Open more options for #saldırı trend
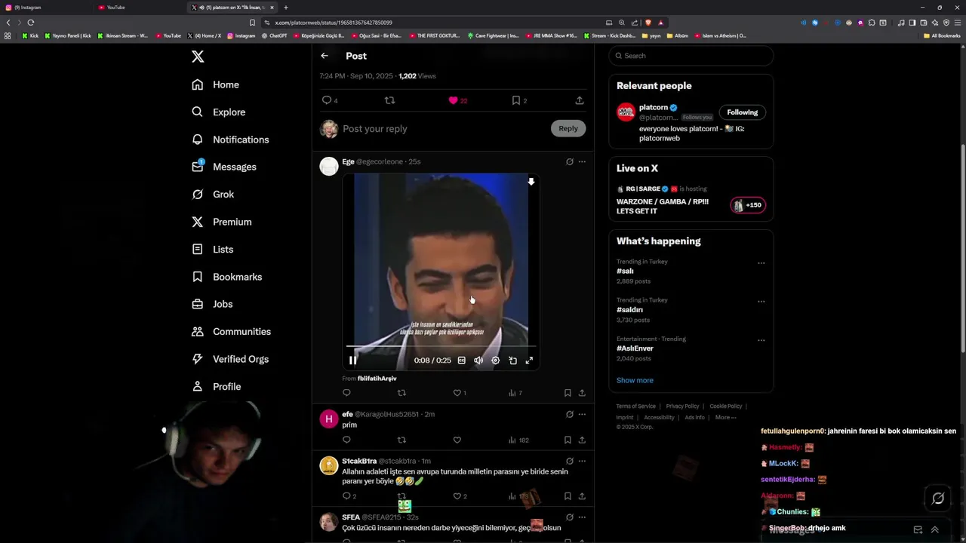The height and width of the screenshot is (543, 966). point(761,302)
